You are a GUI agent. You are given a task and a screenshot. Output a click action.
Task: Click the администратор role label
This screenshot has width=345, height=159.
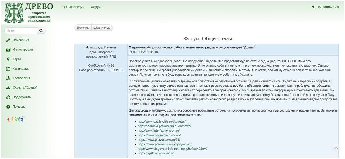click(101, 52)
